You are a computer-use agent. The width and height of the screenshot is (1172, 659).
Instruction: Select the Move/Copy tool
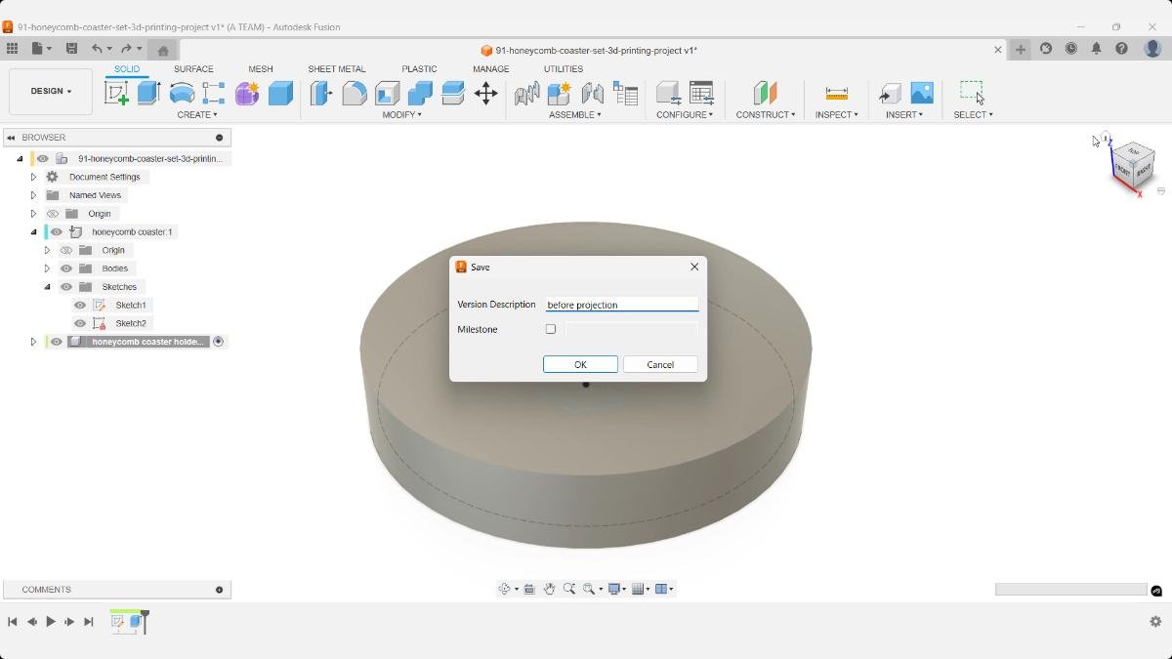pyautogui.click(x=486, y=93)
